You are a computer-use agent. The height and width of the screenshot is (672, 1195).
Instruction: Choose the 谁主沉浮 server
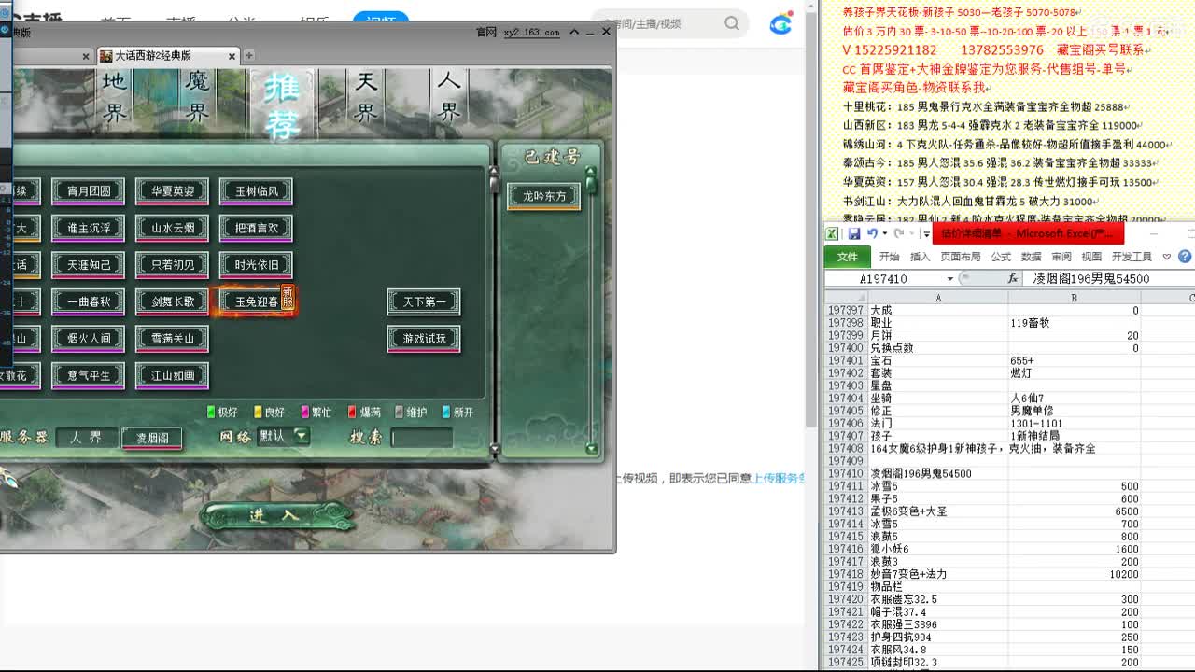click(x=89, y=228)
